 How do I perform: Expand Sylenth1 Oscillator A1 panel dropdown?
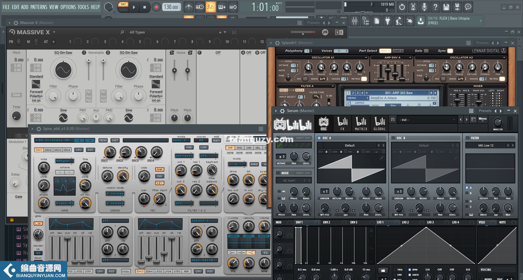coord(366,58)
